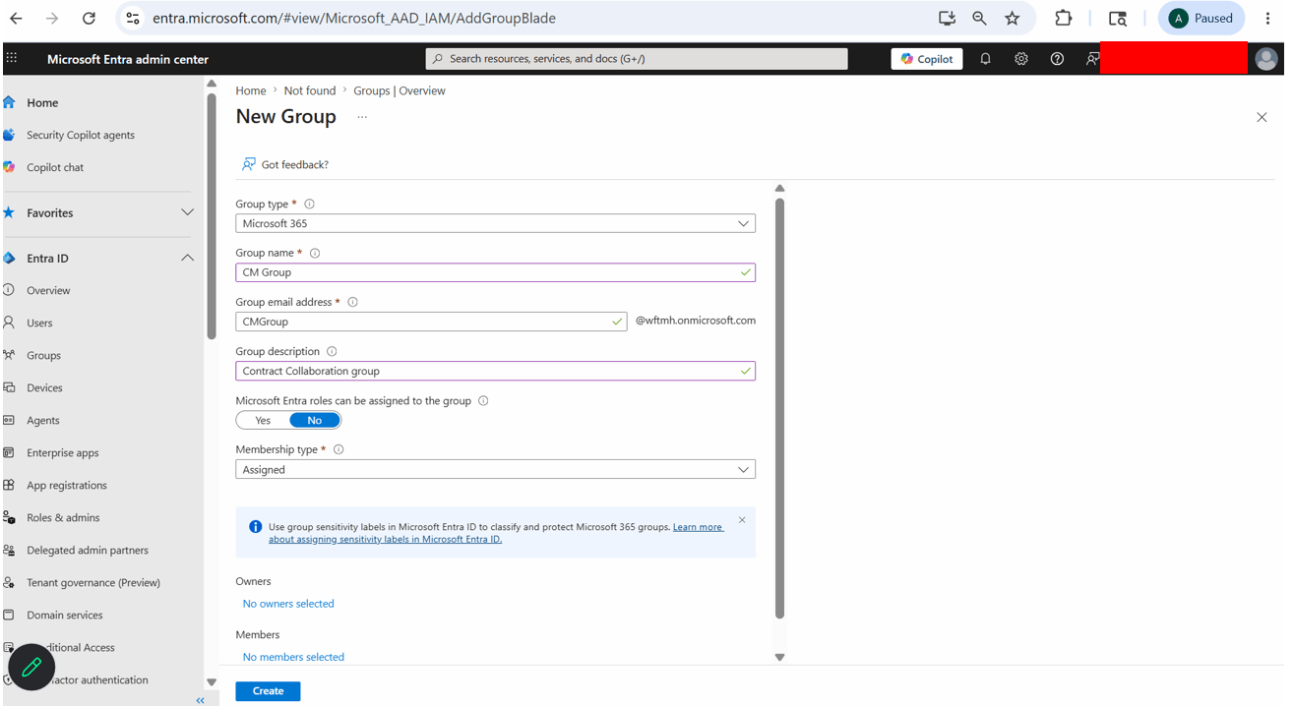Collapse the Entra ID section chevron

[187, 258]
